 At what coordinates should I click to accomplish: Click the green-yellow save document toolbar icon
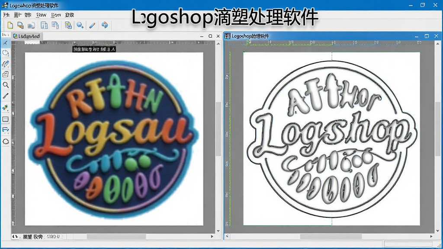[68, 25]
